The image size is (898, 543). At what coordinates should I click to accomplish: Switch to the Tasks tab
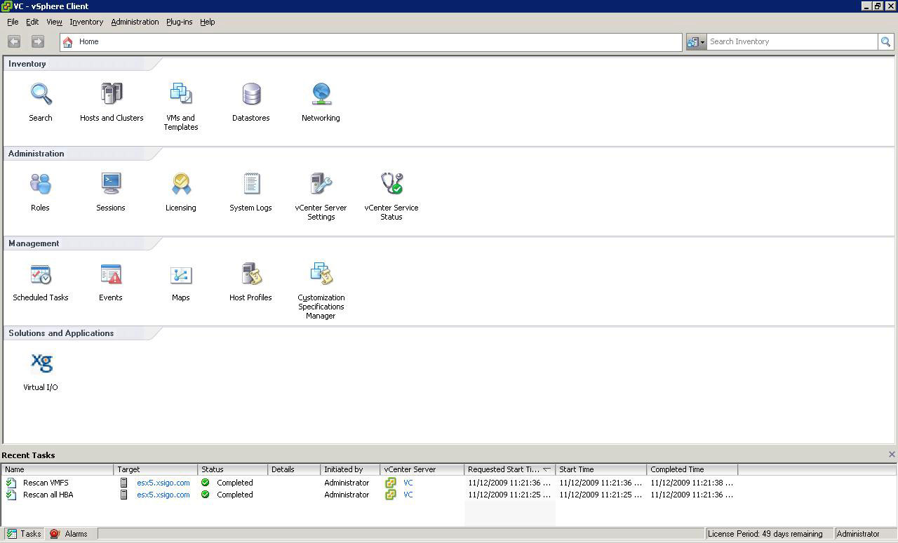coord(25,534)
